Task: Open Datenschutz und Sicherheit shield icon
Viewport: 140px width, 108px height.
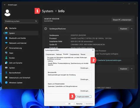Action: 6,78
